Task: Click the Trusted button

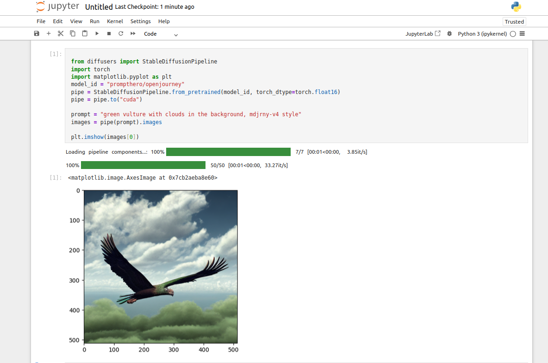Action: 514,22
